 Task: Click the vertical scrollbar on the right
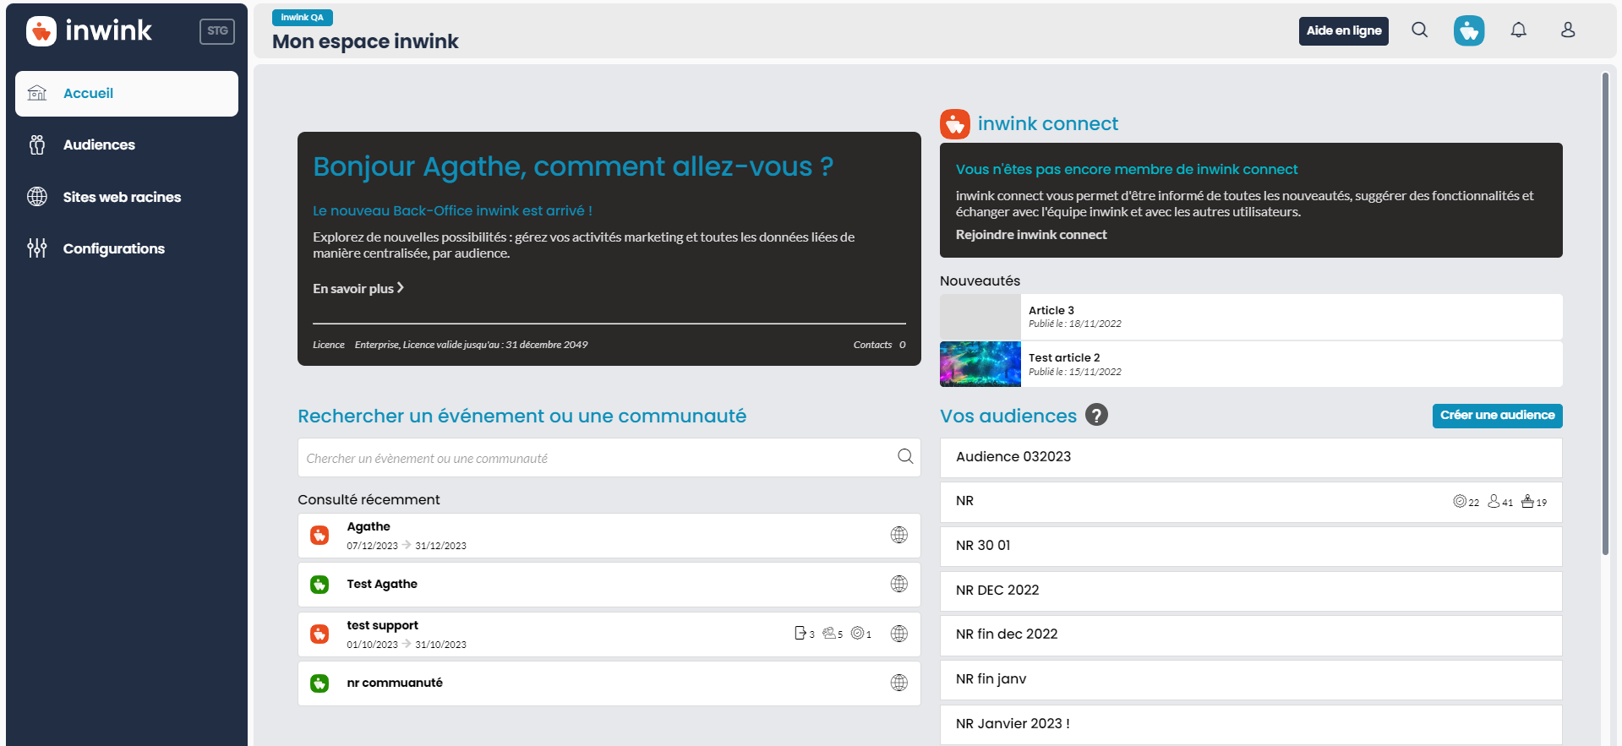[1605, 314]
